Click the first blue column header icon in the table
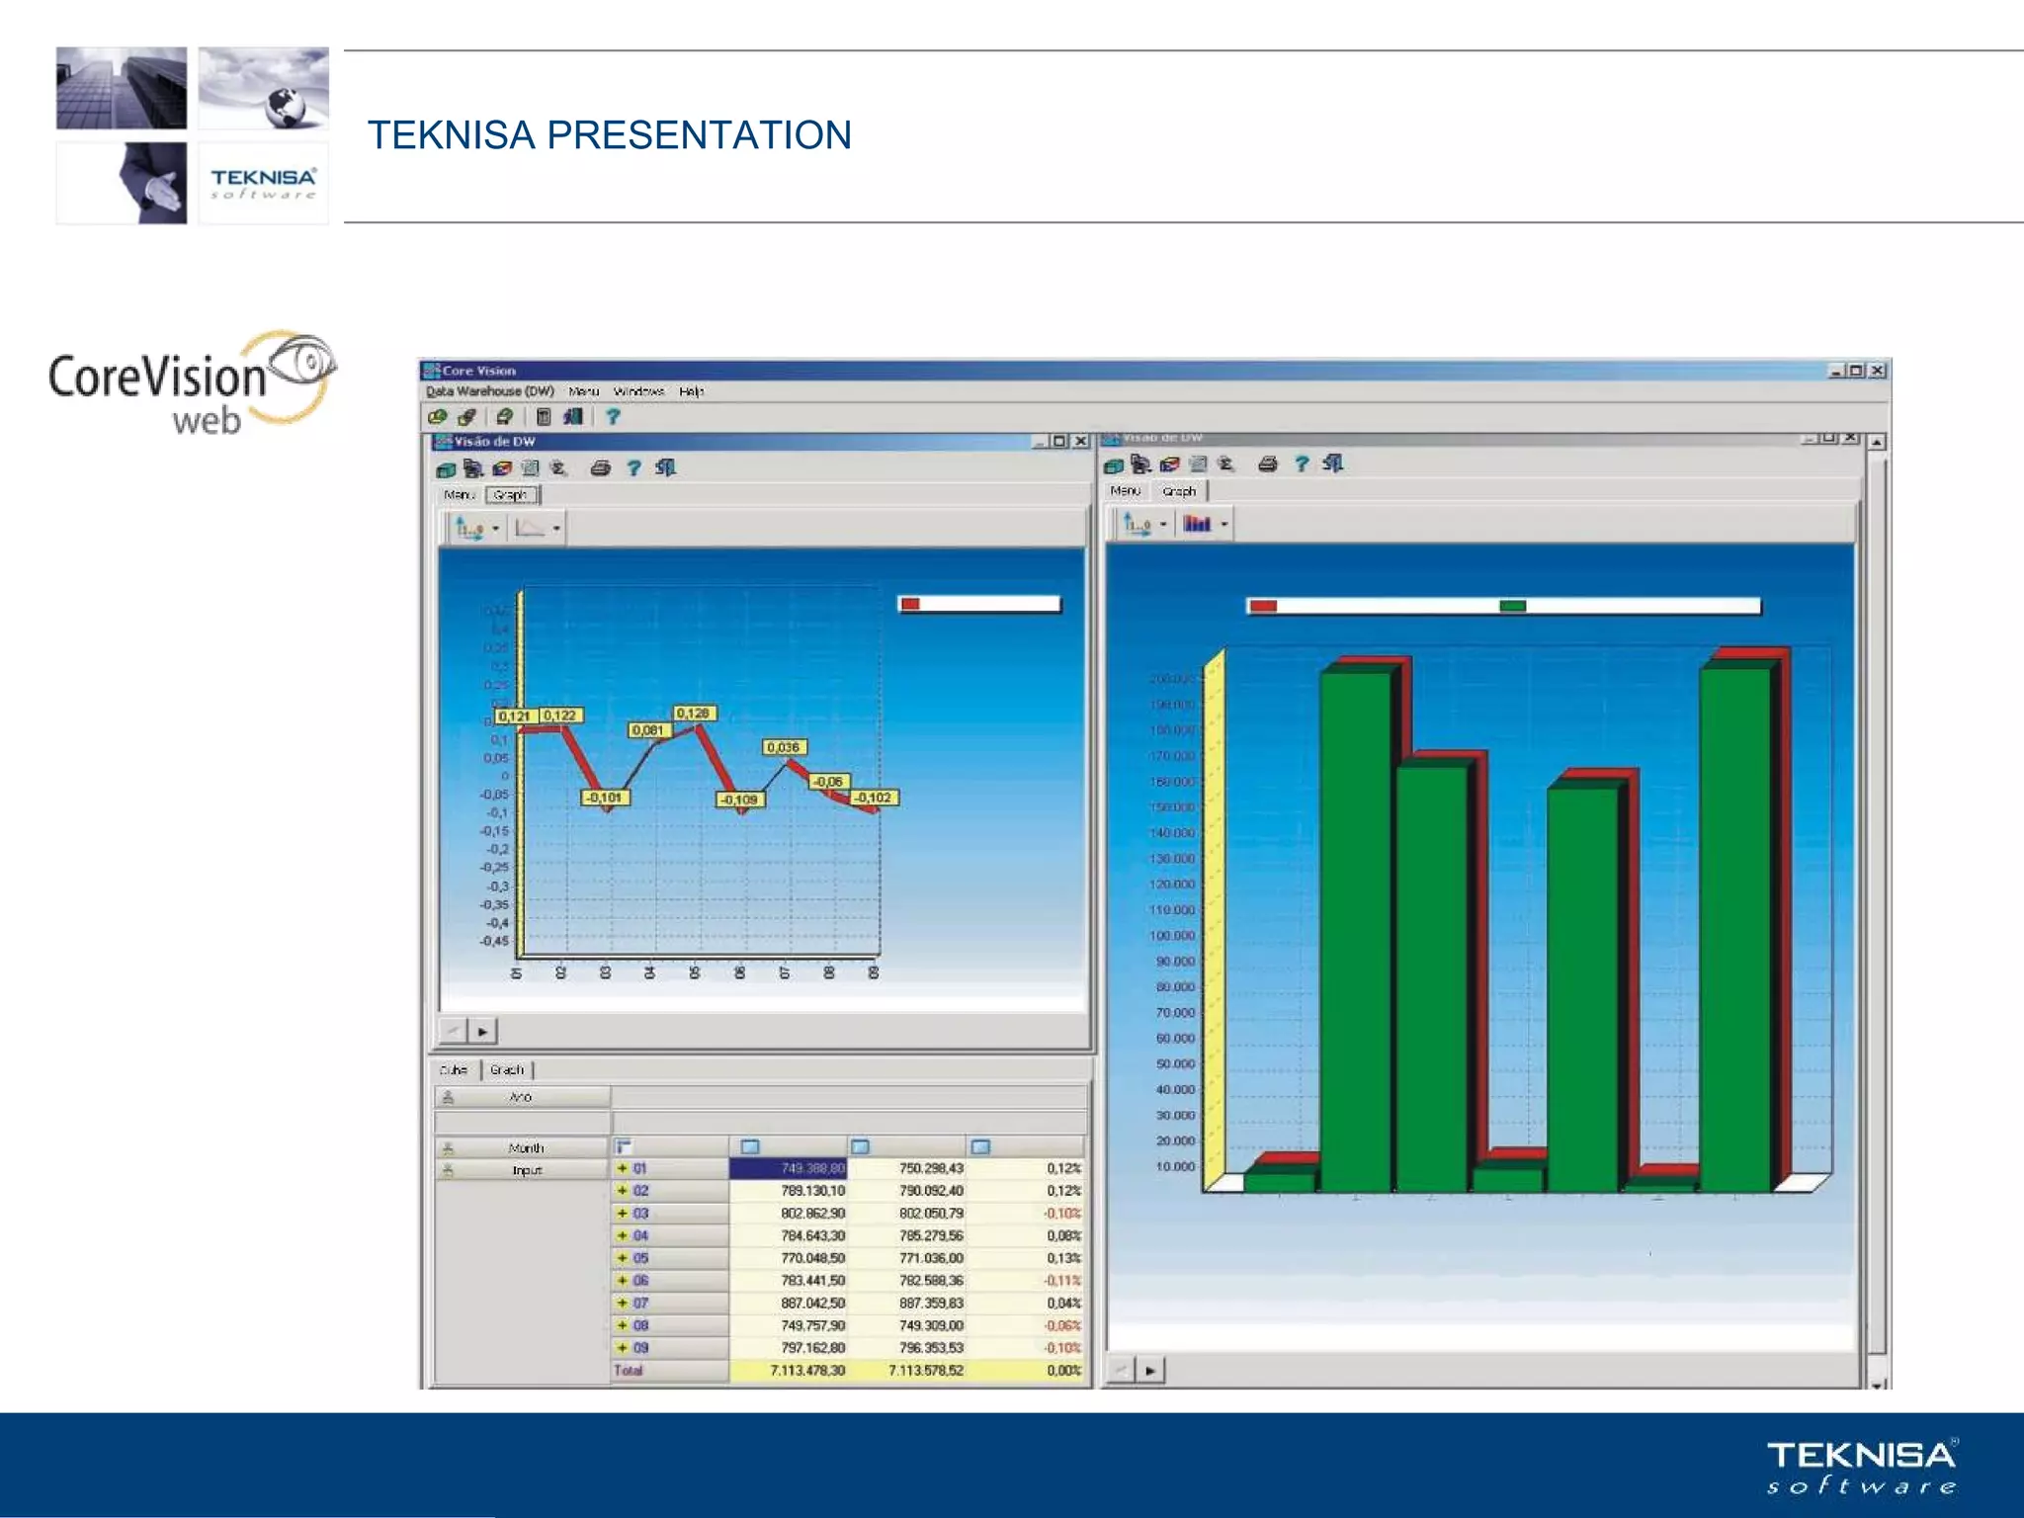Viewport: 2024px width, 1518px height. pyautogui.click(x=750, y=1146)
